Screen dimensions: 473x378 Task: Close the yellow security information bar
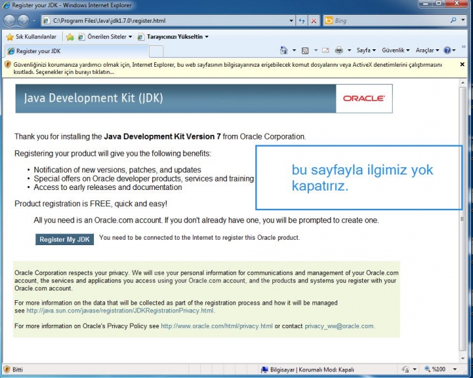point(462,64)
